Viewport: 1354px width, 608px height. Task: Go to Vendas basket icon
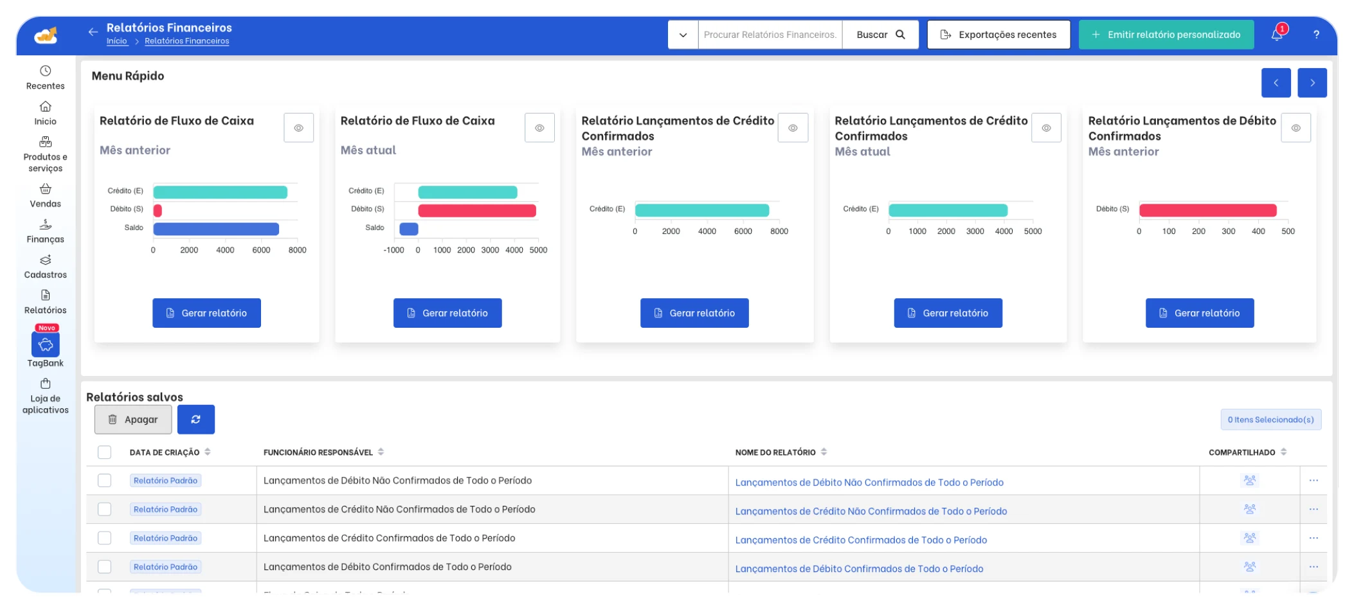pyautogui.click(x=45, y=189)
